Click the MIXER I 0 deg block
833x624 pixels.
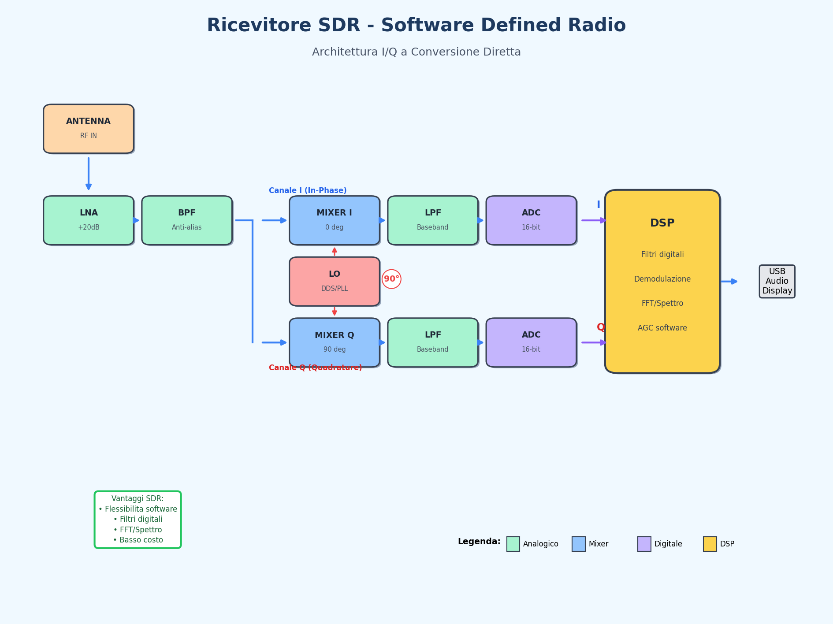click(x=335, y=220)
